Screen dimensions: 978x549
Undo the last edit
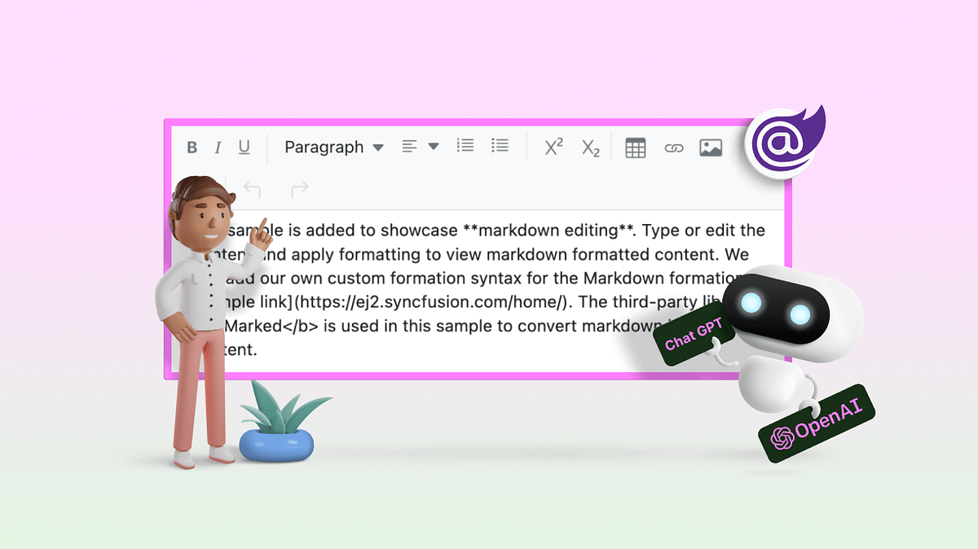tap(253, 189)
